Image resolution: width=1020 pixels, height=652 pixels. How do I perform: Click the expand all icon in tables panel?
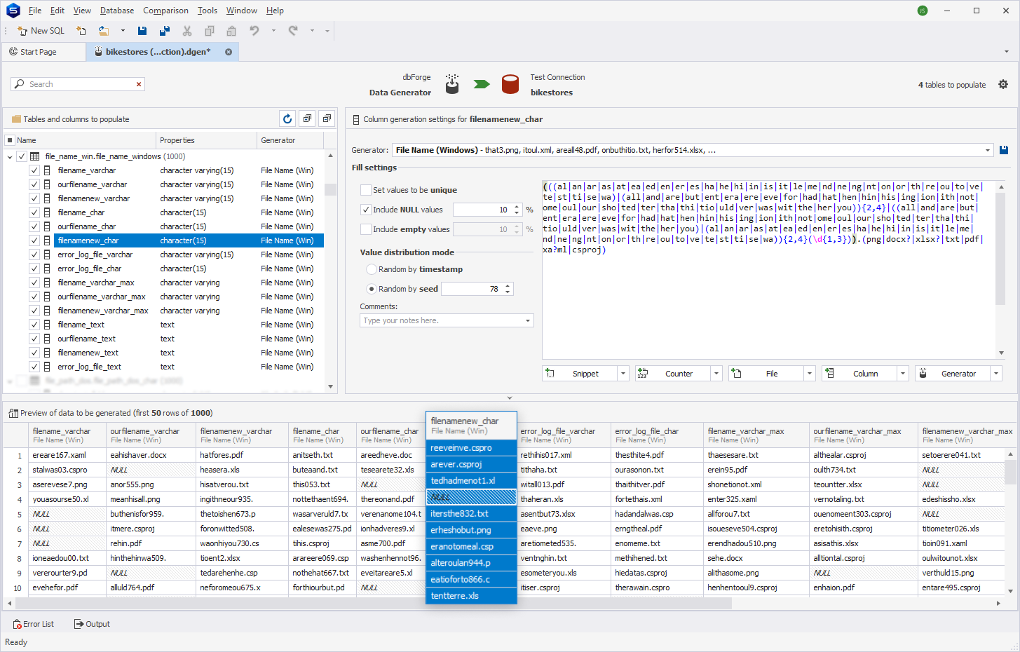click(307, 119)
